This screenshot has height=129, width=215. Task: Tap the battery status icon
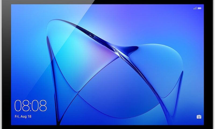[x=200, y=8]
